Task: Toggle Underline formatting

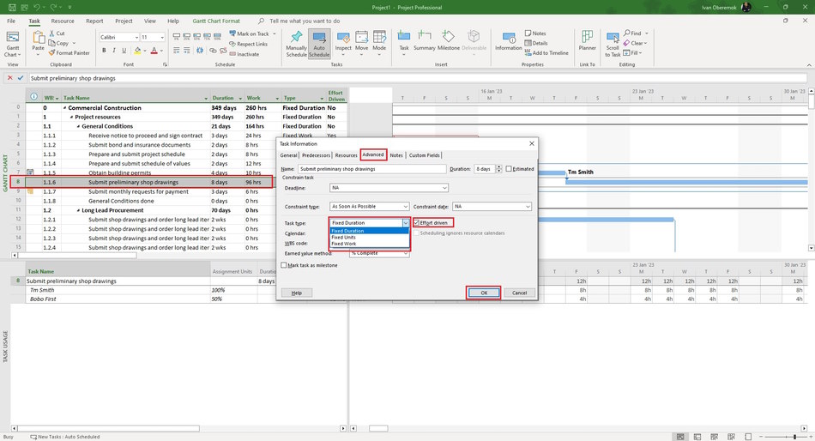Action: (124, 51)
